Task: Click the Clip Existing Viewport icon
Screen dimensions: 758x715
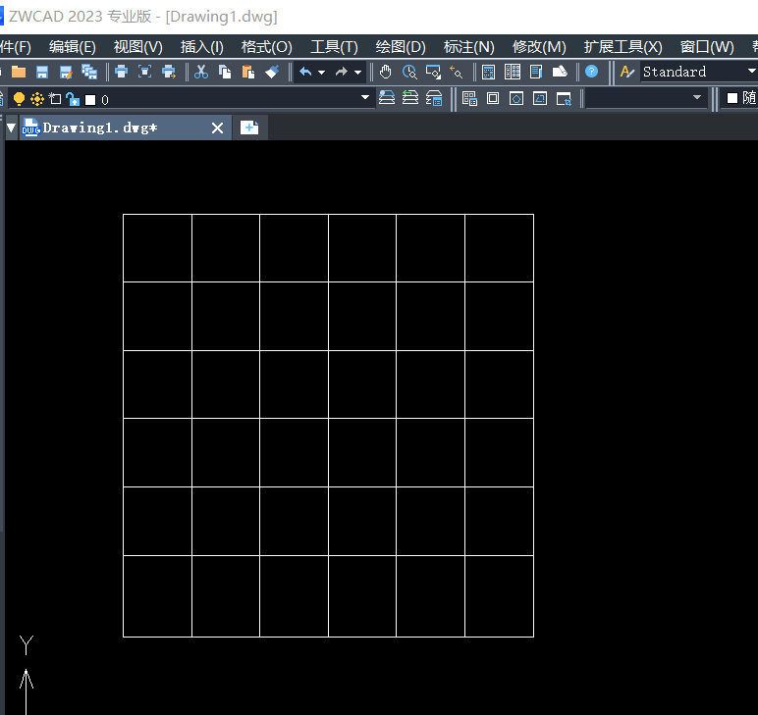Action: pyautogui.click(x=564, y=99)
